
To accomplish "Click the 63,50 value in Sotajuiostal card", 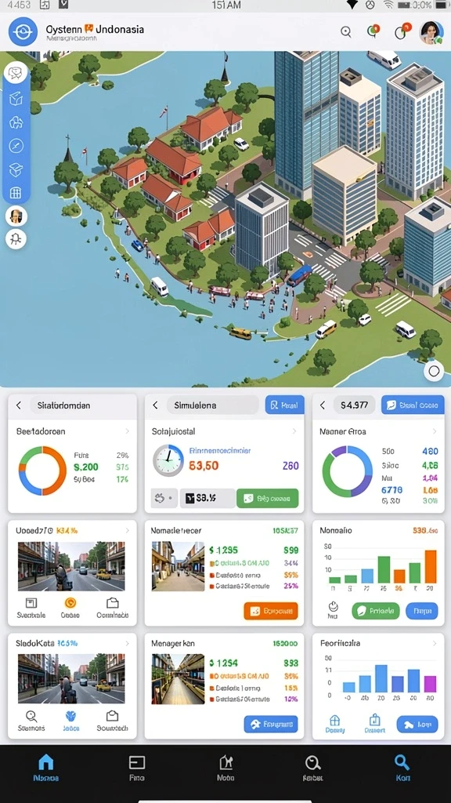I will click(x=204, y=466).
